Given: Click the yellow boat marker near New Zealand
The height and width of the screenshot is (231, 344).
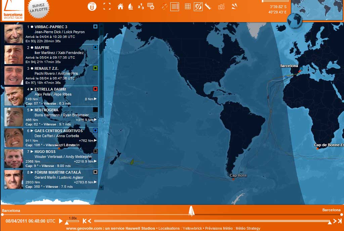Looking at the screenshot, I should [132, 162].
